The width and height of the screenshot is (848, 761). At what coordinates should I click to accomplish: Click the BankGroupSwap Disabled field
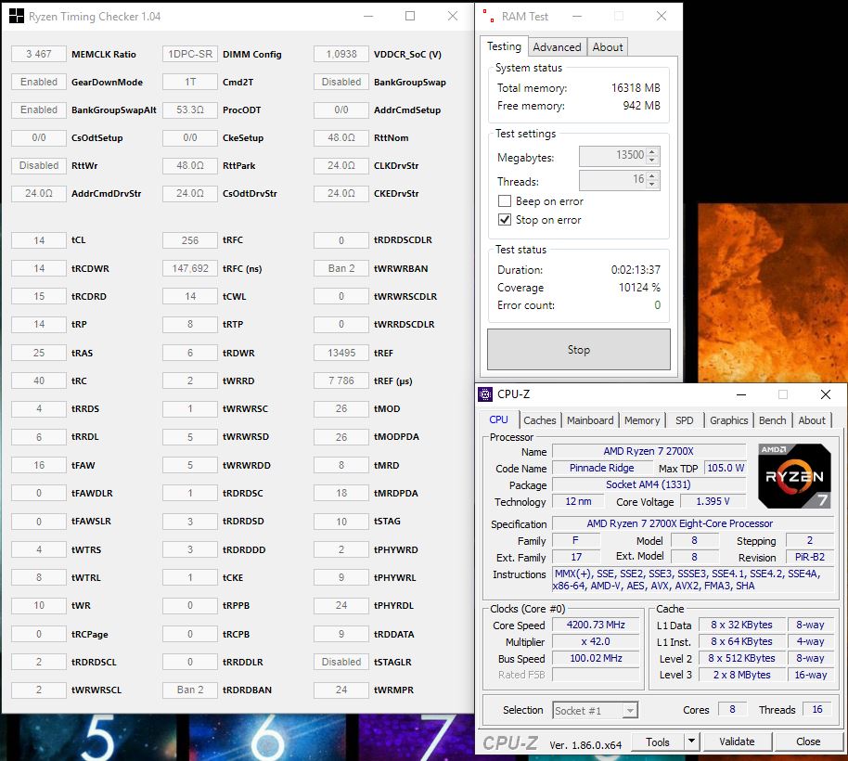click(x=341, y=82)
